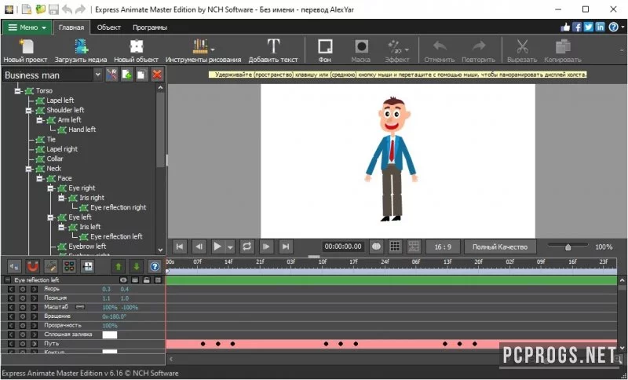Viewport: 628px width, 380px height.
Task: Click the 16 : 9 aspect ratio button
Action: [x=443, y=247]
